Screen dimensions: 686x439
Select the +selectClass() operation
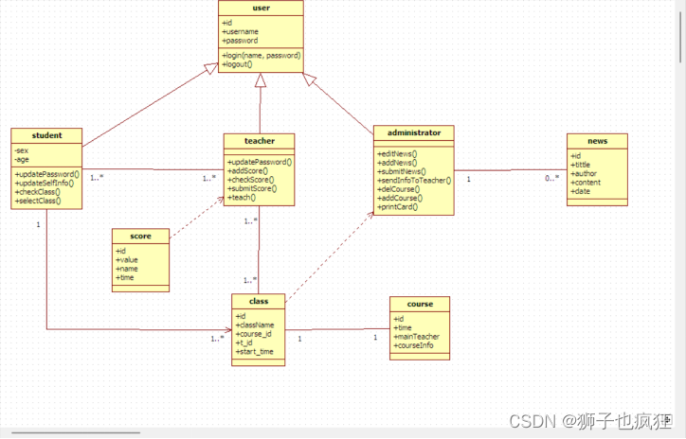[38, 201]
